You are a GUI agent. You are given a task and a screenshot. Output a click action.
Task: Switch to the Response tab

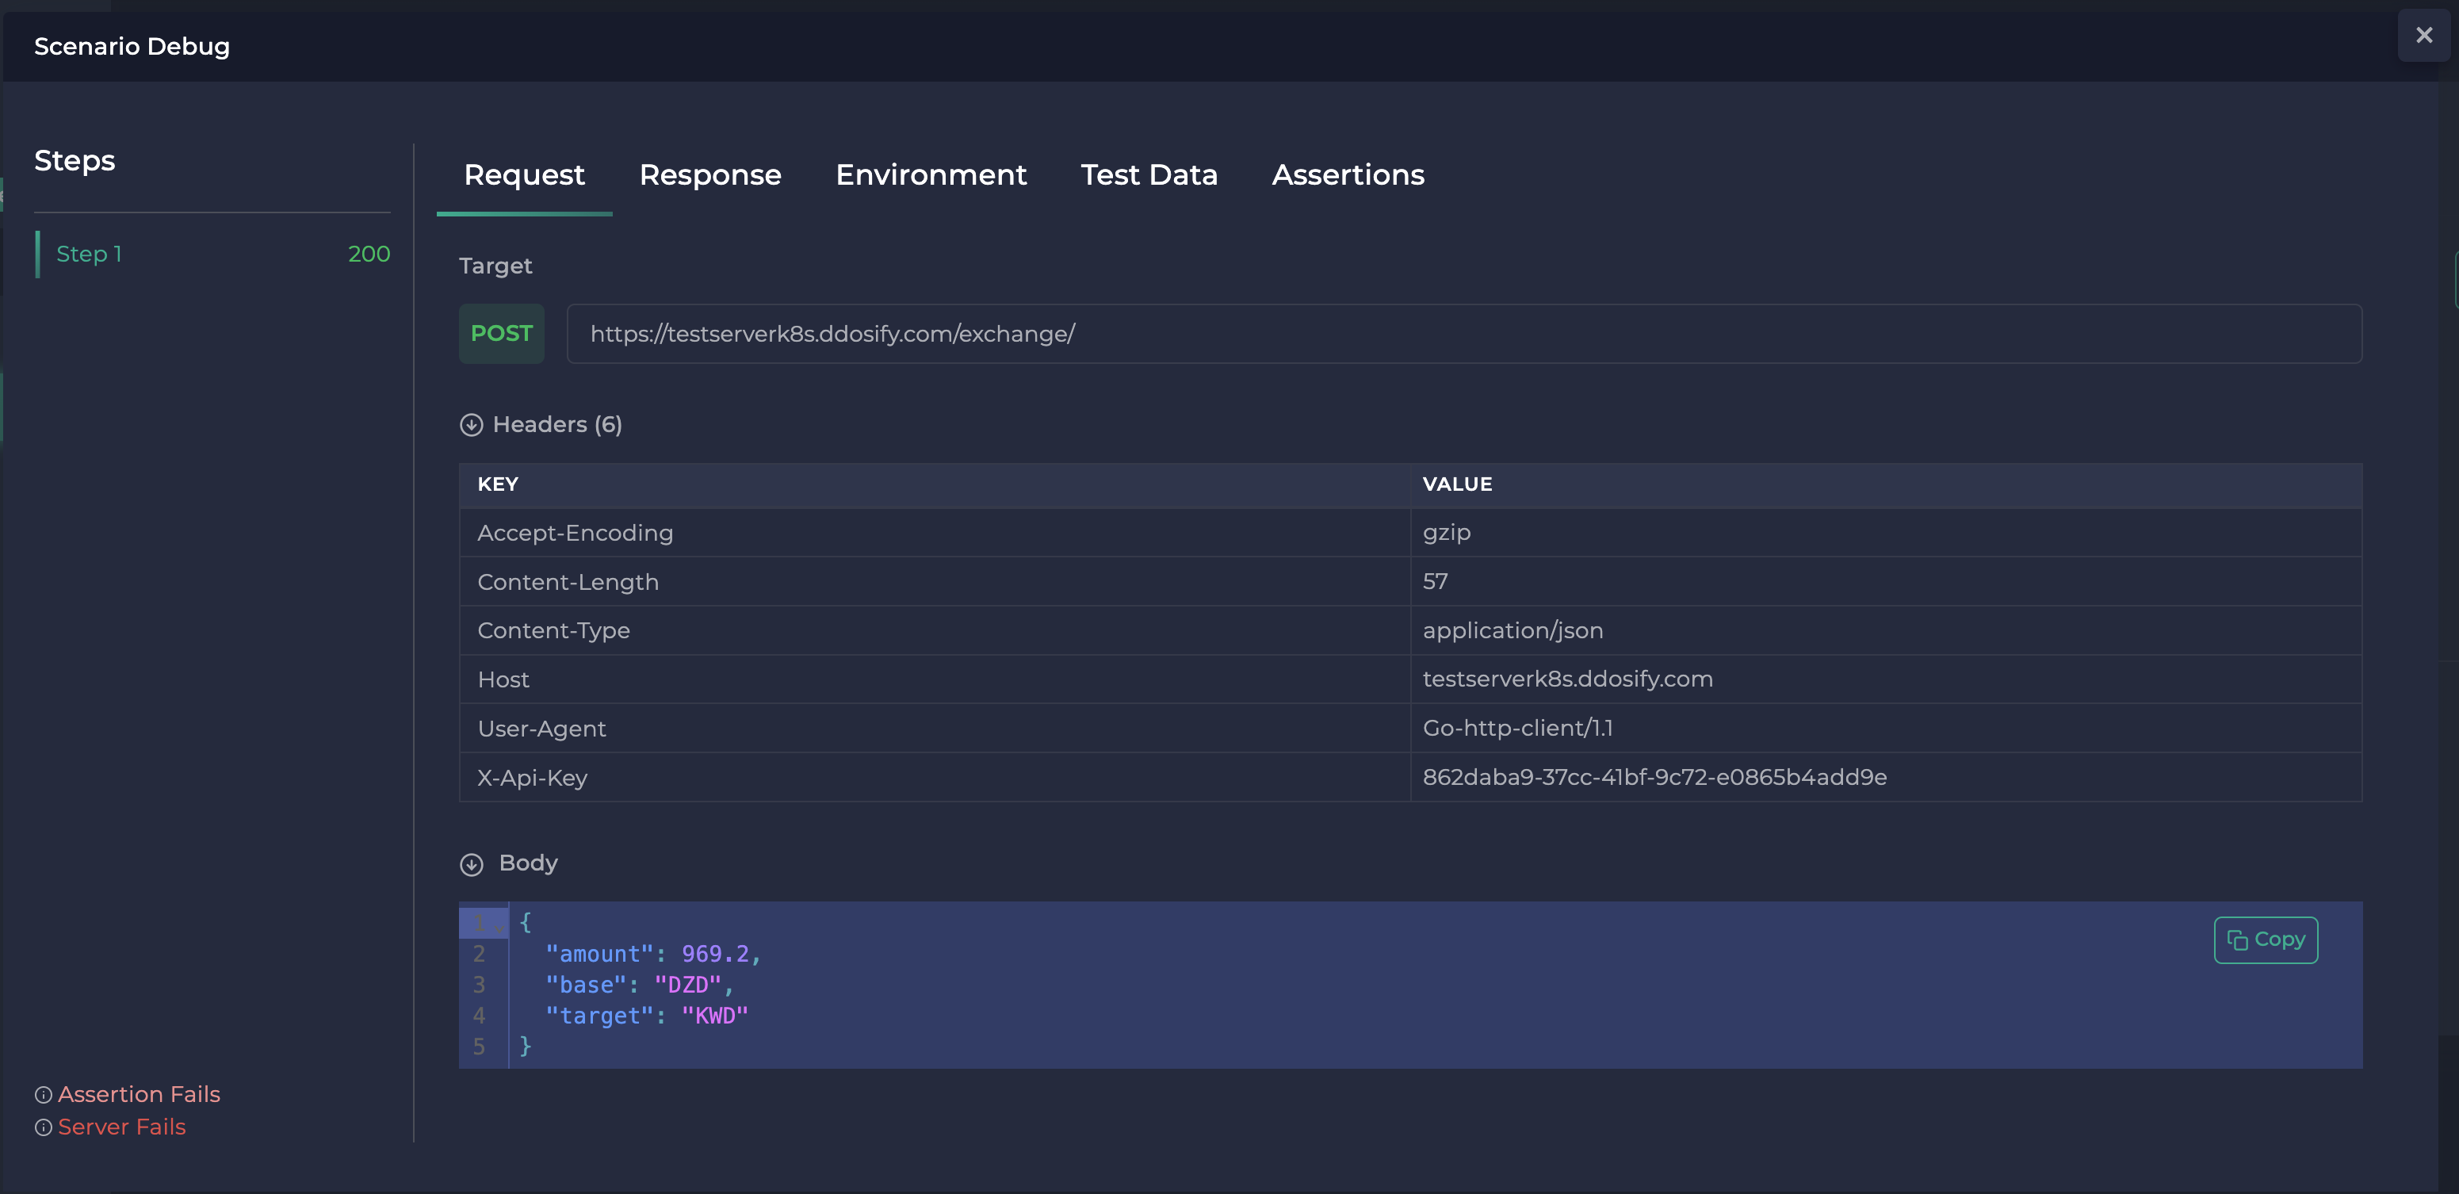coord(710,174)
